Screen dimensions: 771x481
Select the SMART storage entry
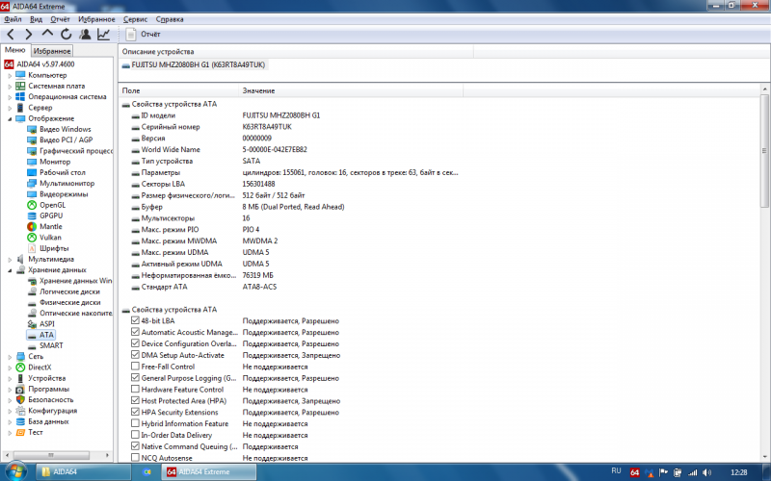51,345
